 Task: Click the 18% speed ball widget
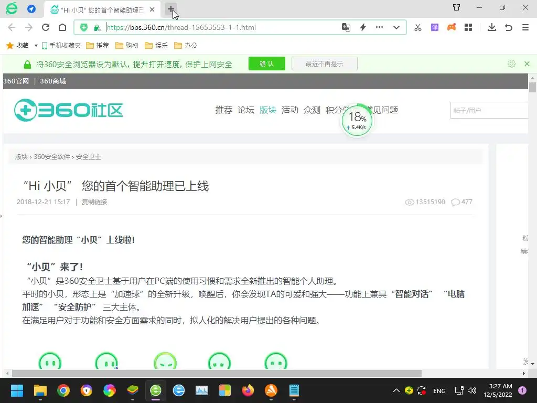[x=357, y=121]
